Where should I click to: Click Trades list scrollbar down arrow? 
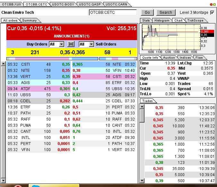point(142,181)
